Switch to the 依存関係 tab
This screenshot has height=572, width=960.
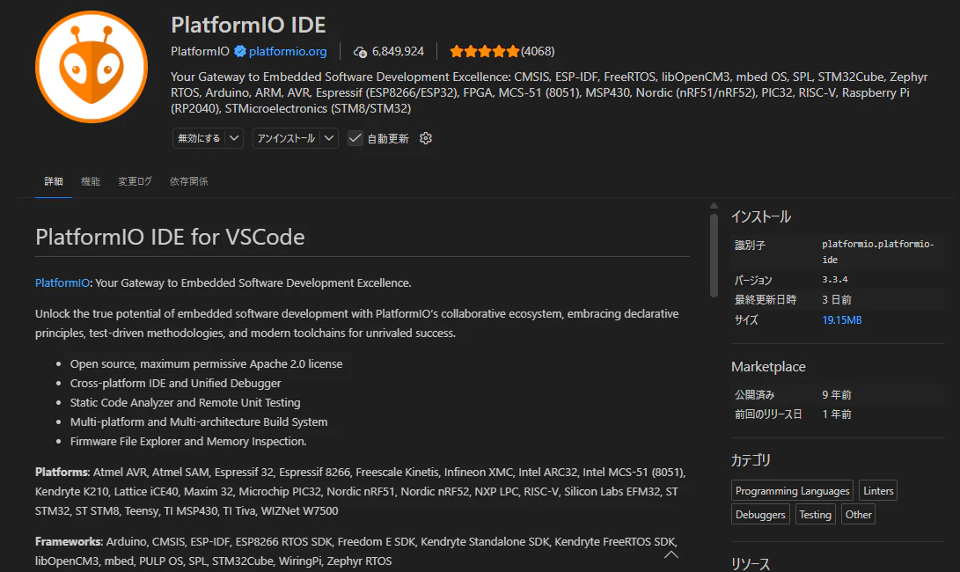tap(188, 181)
